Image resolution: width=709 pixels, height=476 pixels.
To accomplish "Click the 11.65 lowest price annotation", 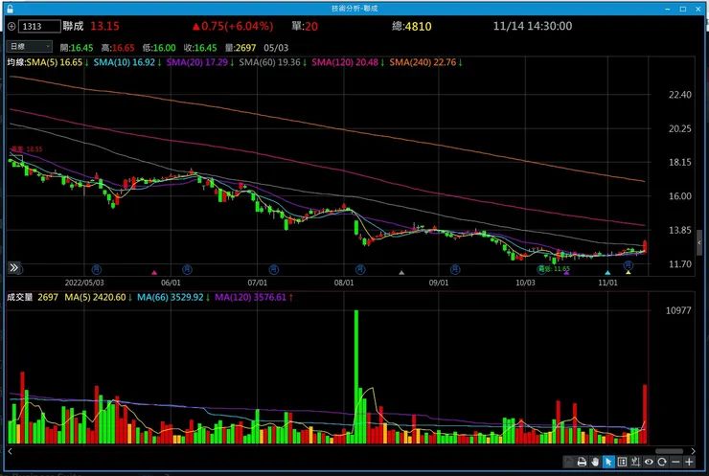I will [x=554, y=269].
